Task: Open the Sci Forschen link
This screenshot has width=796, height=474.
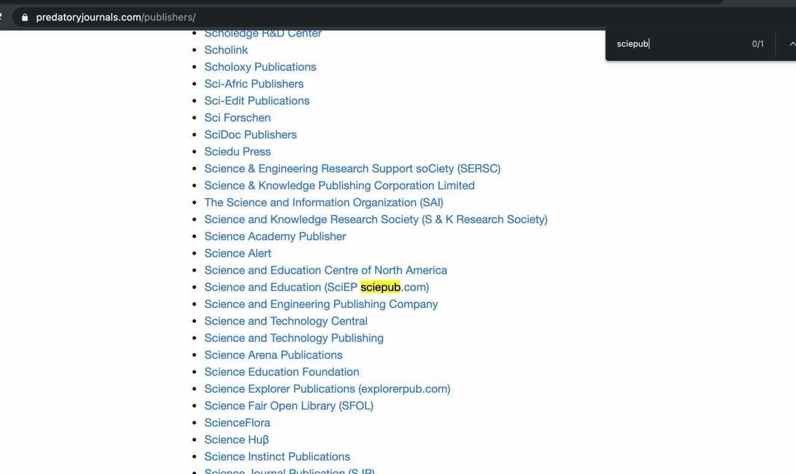Action: [x=238, y=117]
